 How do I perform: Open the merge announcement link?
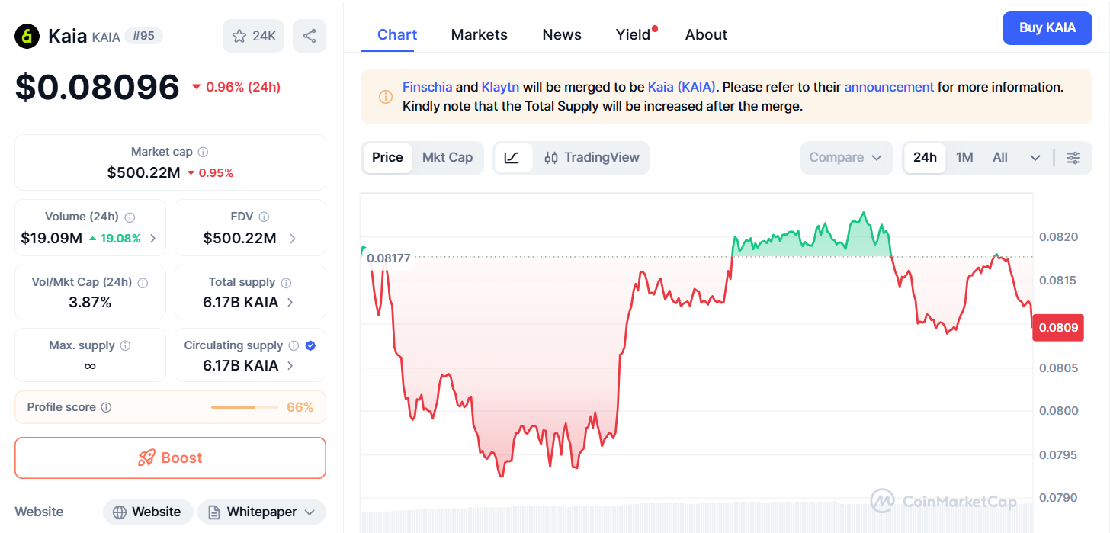[889, 86]
